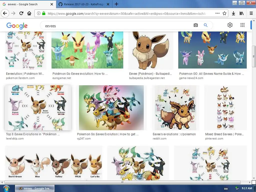Click the game-news24.com source link
The height and width of the screenshot is (192, 256).
(x=191, y=78)
